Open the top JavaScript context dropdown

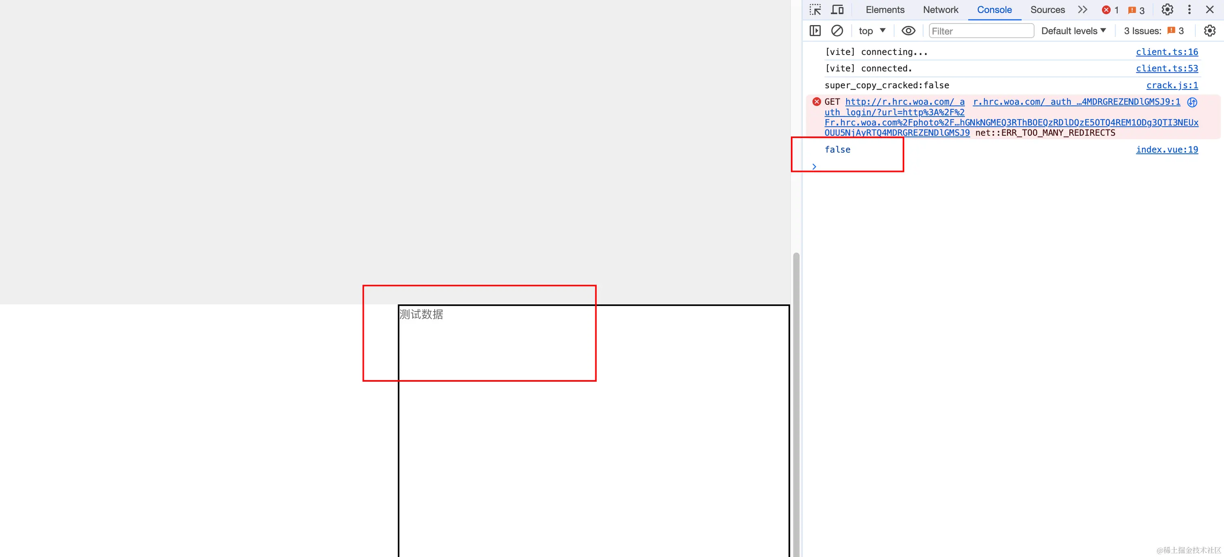click(872, 31)
